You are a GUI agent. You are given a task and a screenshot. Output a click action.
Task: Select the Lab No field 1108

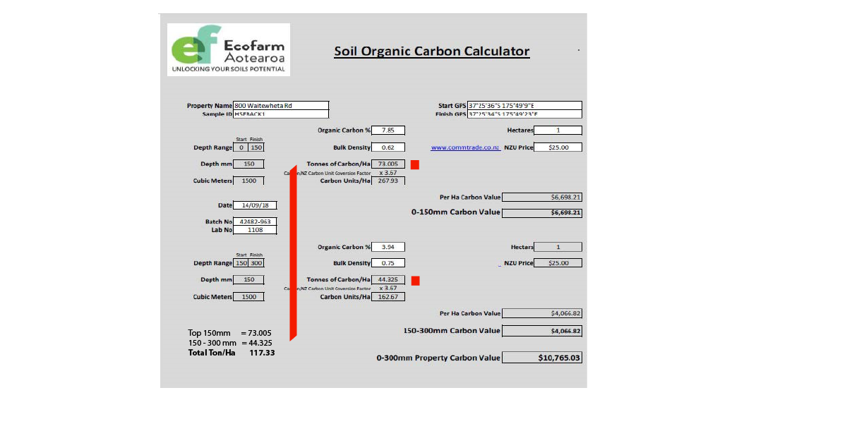click(256, 230)
